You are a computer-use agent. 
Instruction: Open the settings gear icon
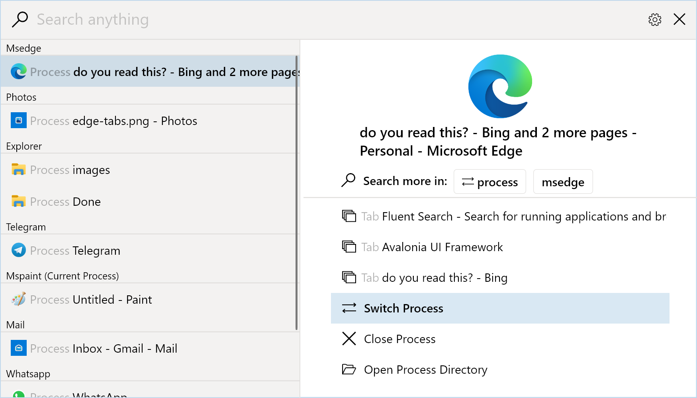654,20
